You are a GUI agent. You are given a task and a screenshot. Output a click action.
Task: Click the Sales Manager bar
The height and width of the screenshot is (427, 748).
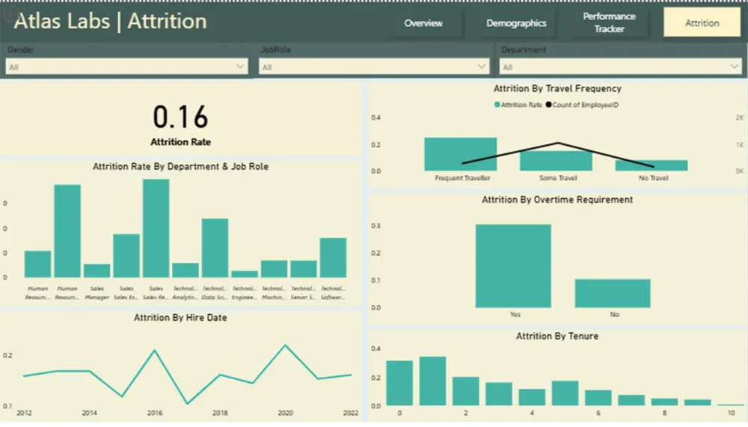(x=96, y=271)
